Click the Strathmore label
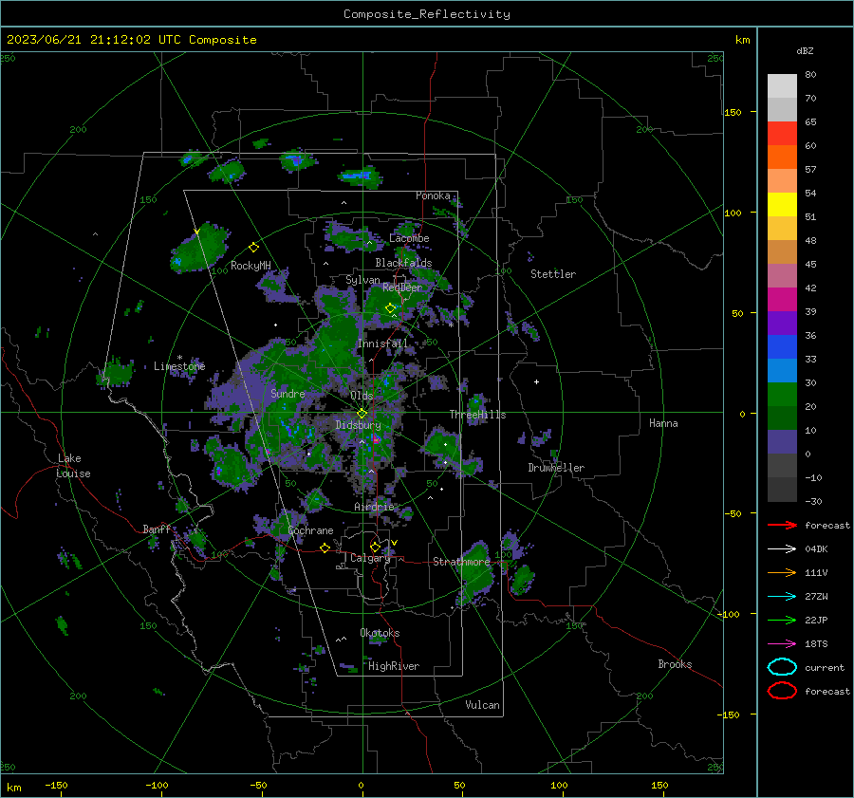 tap(461, 562)
